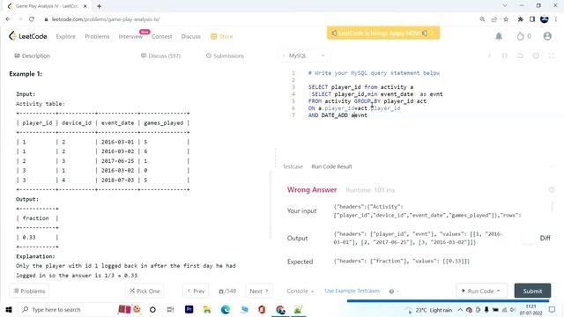The image size is (564, 317).
Task: Click the LeetCode is hiring banner
Action: (383, 33)
